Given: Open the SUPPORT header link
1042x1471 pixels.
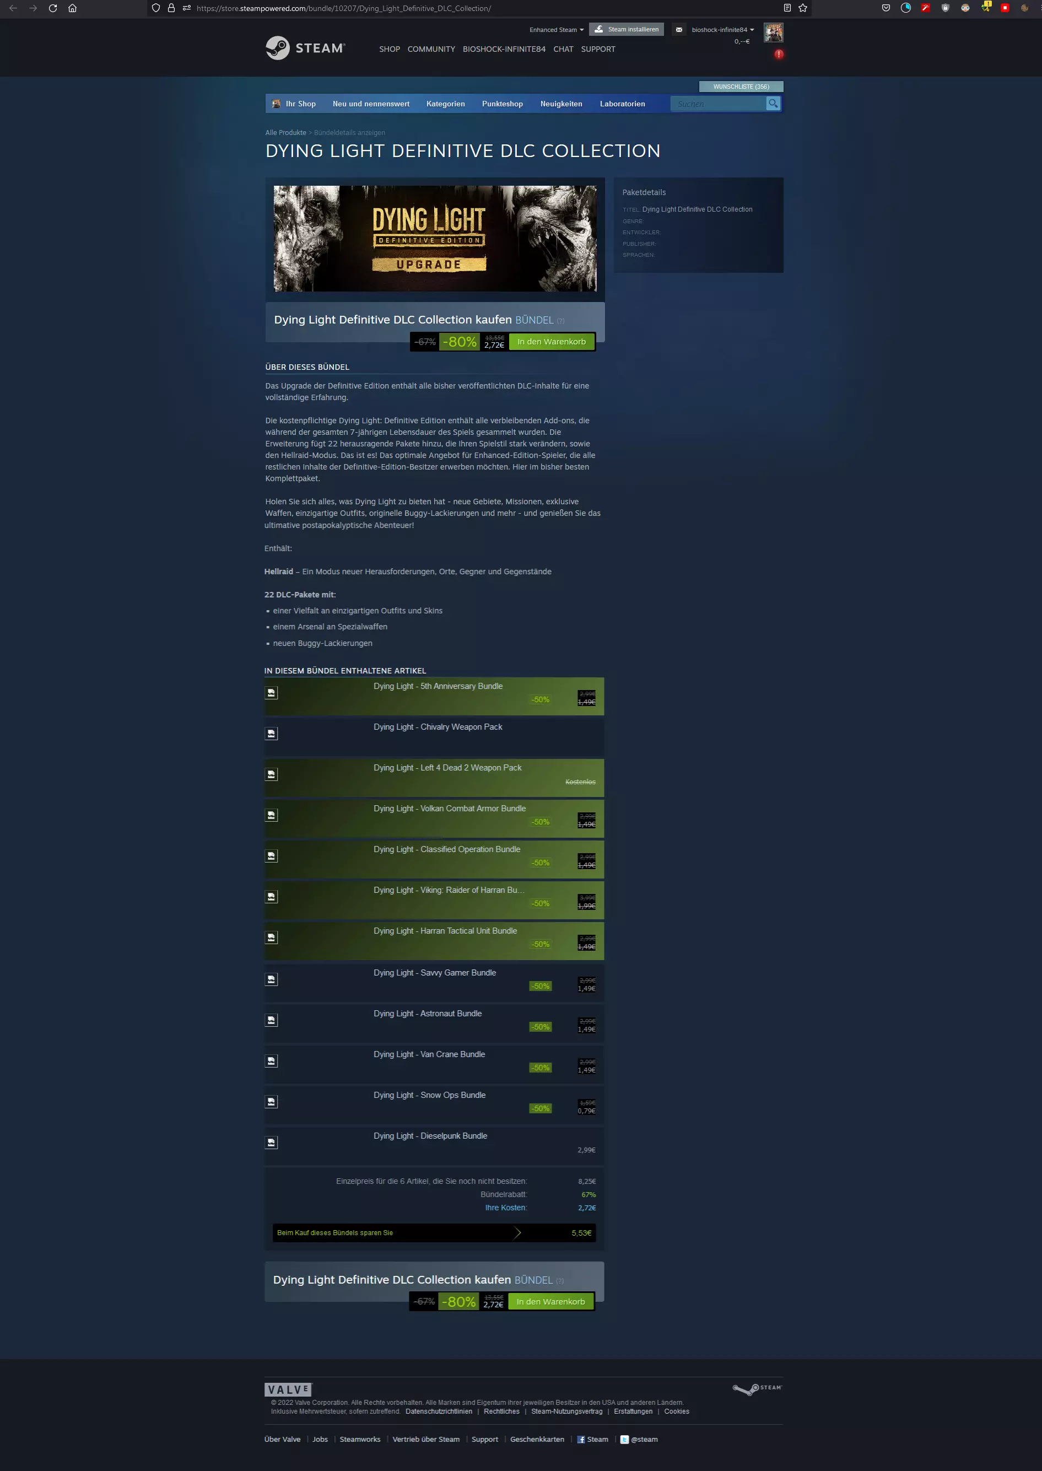Looking at the screenshot, I should coord(598,50).
